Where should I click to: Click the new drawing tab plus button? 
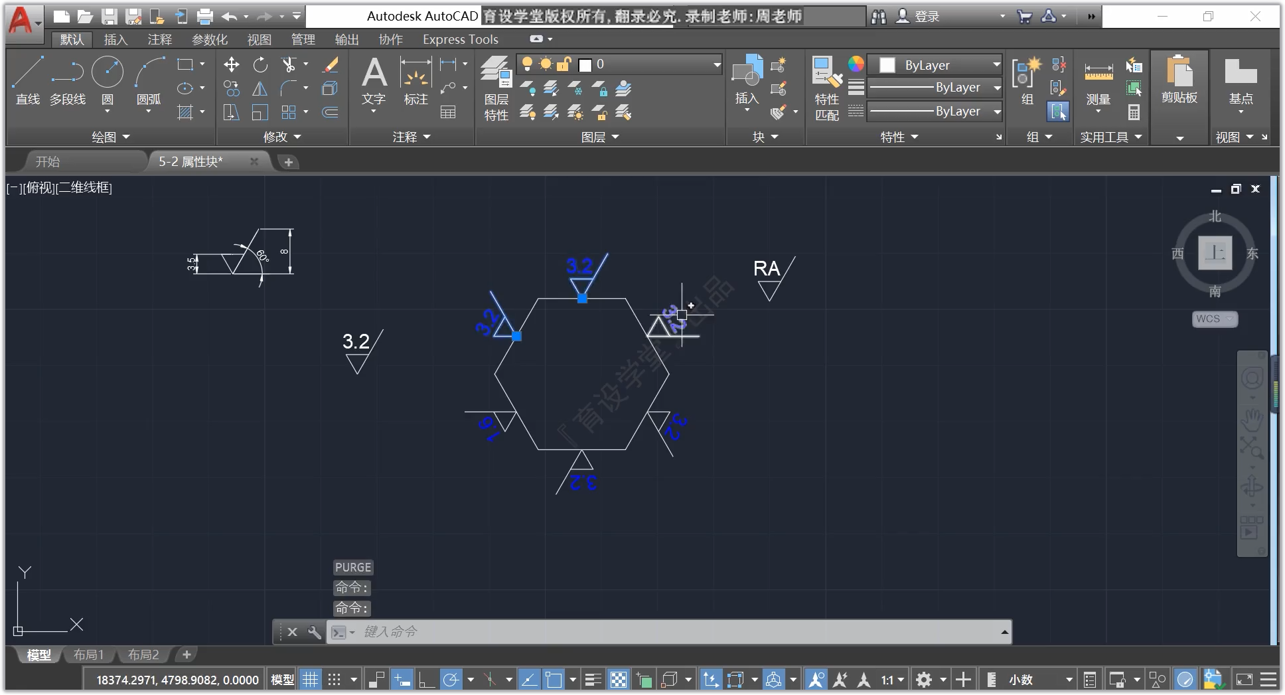click(288, 162)
